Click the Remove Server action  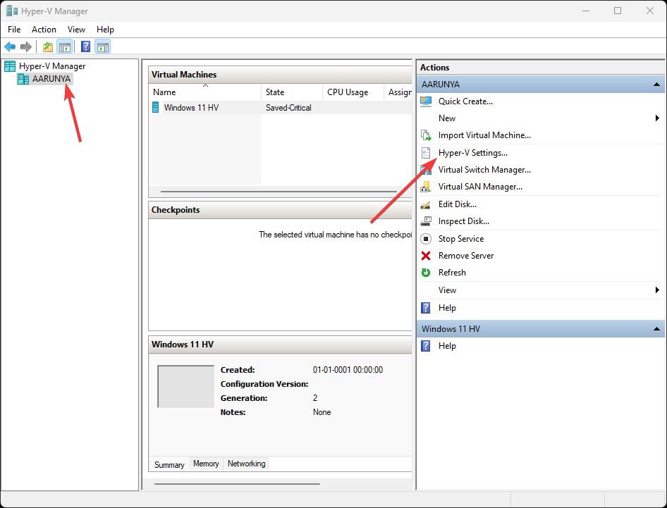point(466,256)
